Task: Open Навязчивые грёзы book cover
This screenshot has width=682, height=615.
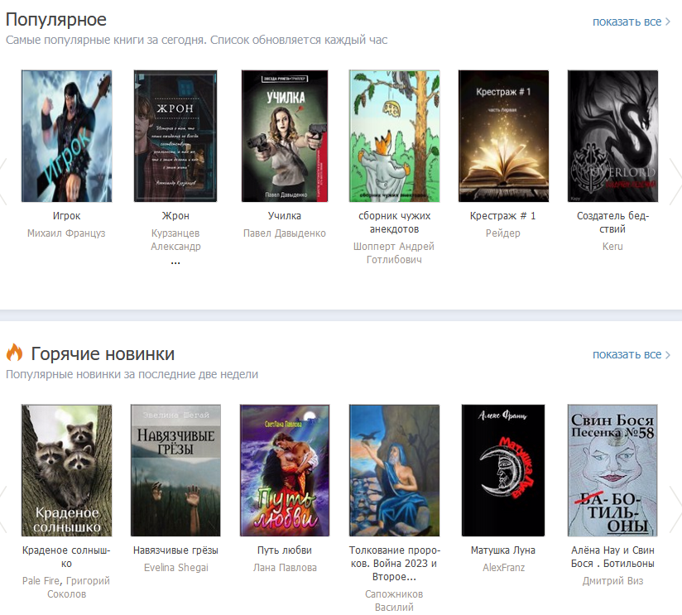Action: [x=175, y=471]
